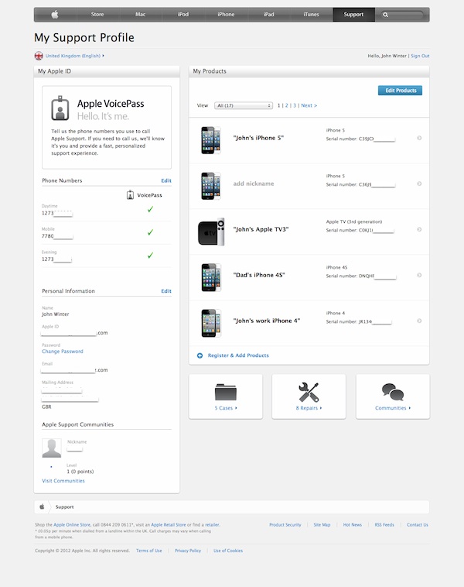Viewport: 464px width, 587px height.
Task: Switch to the iPad tab
Action: [x=268, y=15]
